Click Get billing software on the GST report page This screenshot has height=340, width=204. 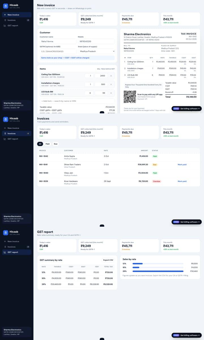[x=187, y=335]
